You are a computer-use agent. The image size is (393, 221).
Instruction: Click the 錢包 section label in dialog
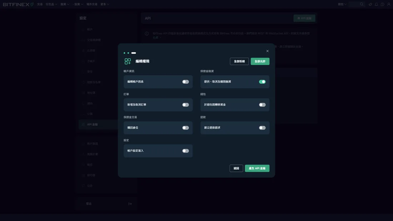click(203, 94)
